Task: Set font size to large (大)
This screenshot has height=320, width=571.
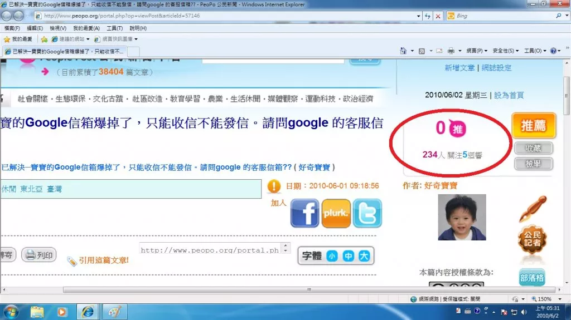Action: point(364,256)
